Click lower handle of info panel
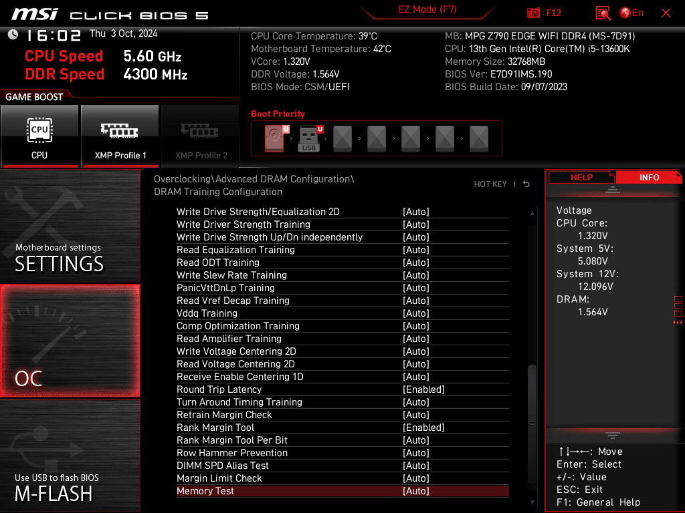685x513 pixels. (x=613, y=435)
